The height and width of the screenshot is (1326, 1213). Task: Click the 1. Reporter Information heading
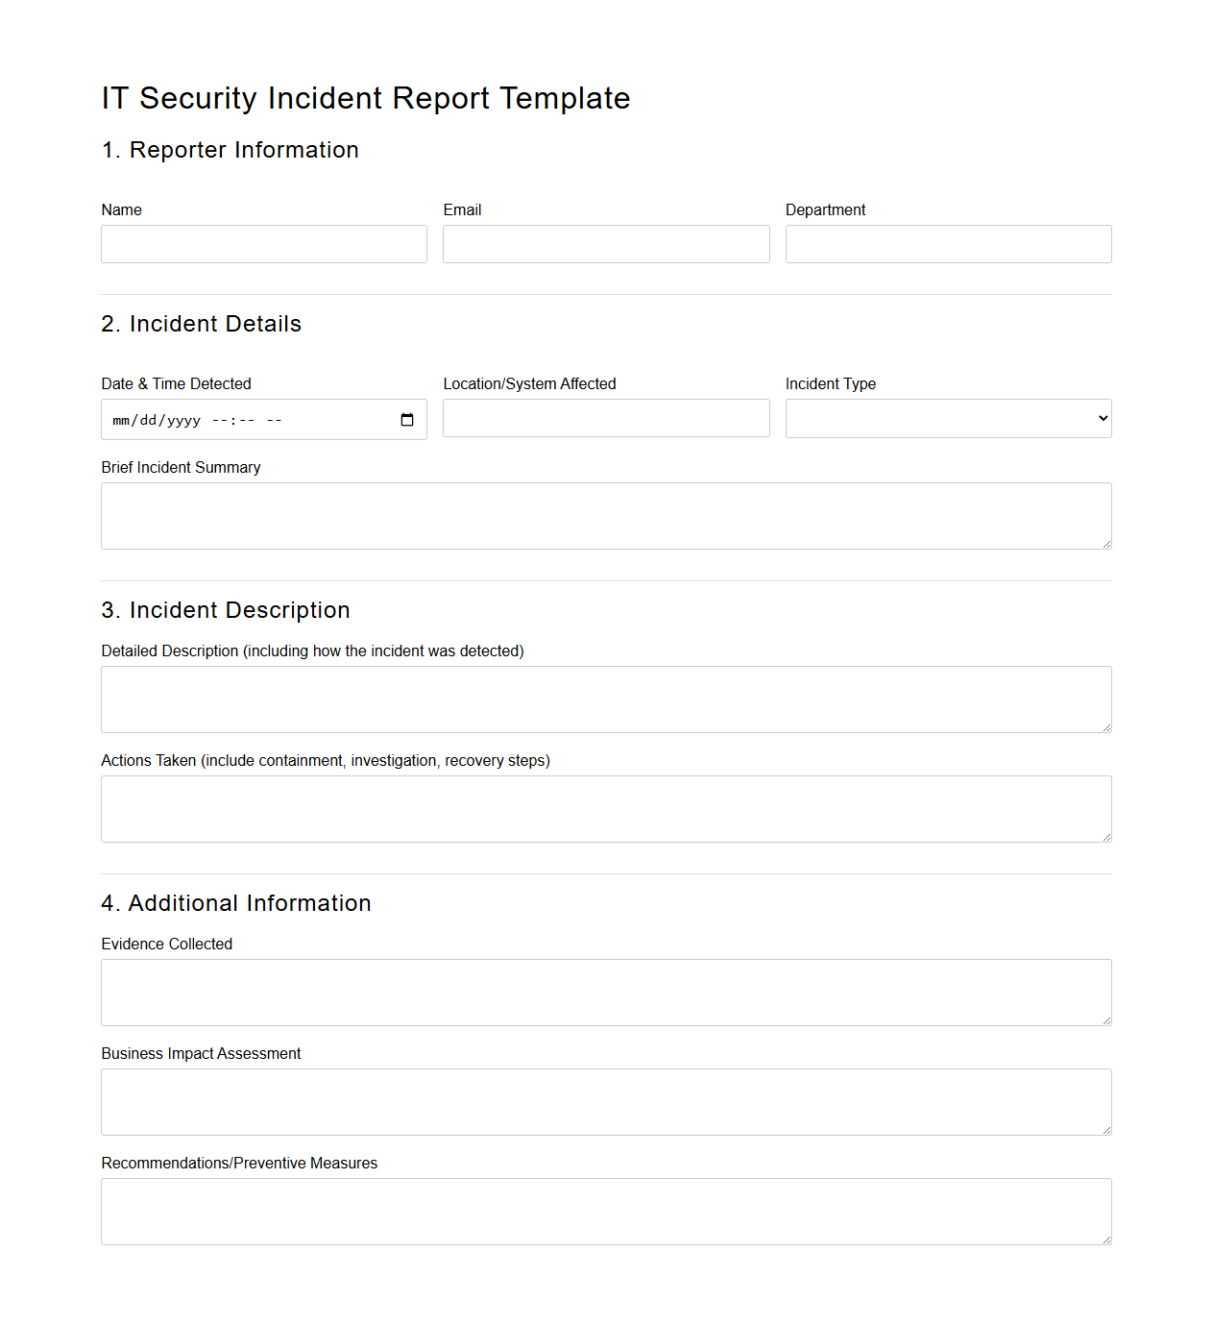[230, 150]
